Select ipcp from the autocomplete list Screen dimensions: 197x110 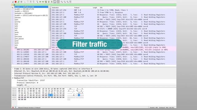point(31,24)
